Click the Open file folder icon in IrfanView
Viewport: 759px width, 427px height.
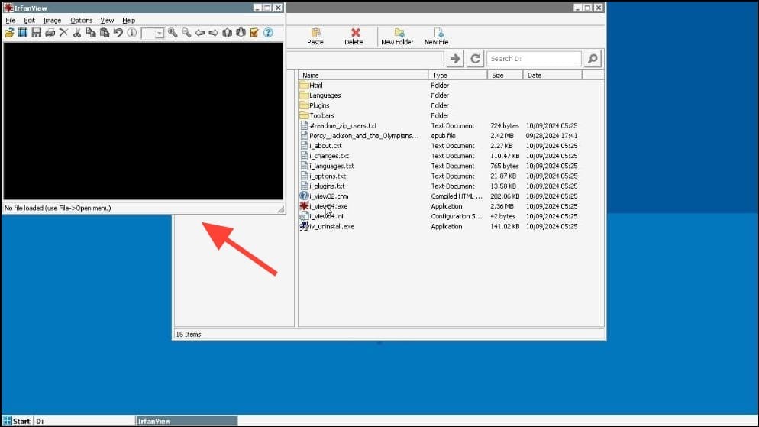pos(9,33)
